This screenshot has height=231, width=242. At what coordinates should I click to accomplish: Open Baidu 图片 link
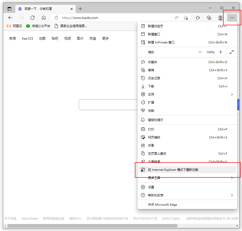(x=80, y=38)
